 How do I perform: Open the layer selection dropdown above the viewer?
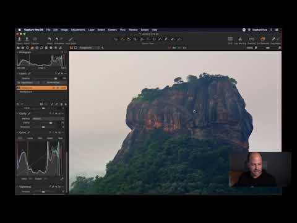(89, 48)
